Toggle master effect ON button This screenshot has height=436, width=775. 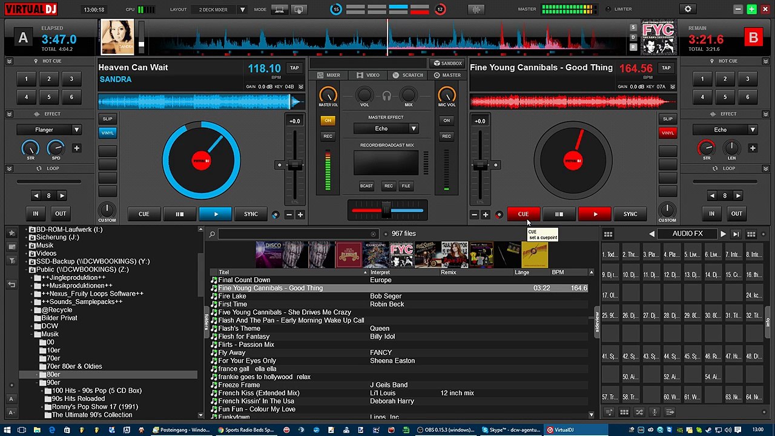pyautogui.click(x=328, y=121)
